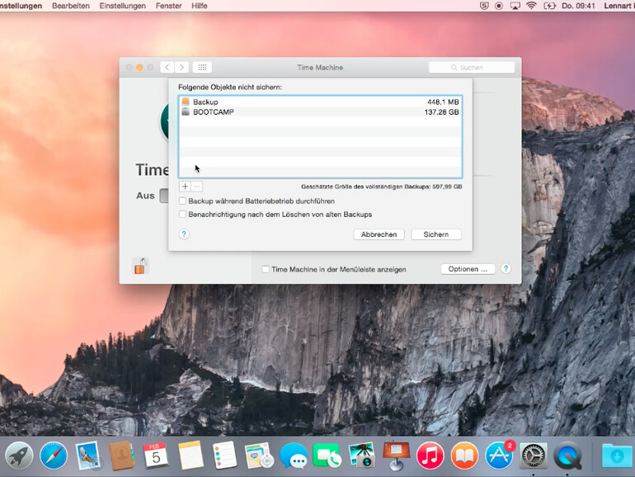Image resolution: width=635 pixels, height=477 pixels.
Task: Click the Suchen search field
Action: click(472, 68)
